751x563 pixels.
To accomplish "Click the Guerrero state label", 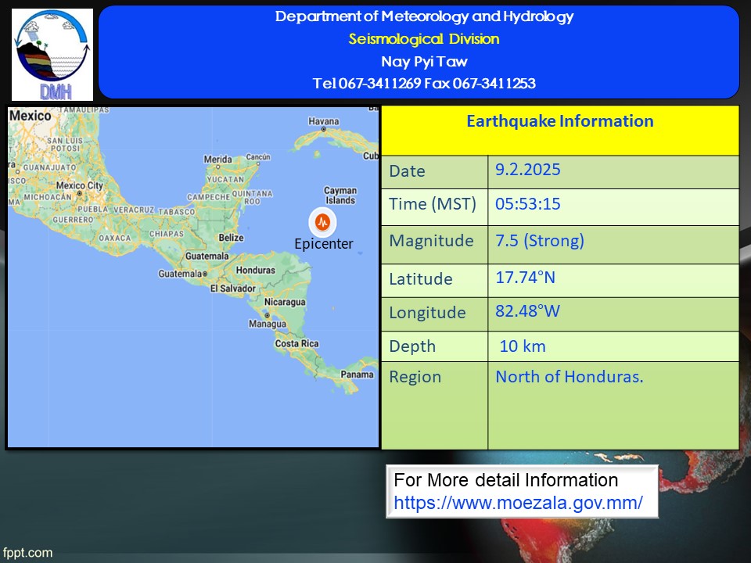I will 73,220.
